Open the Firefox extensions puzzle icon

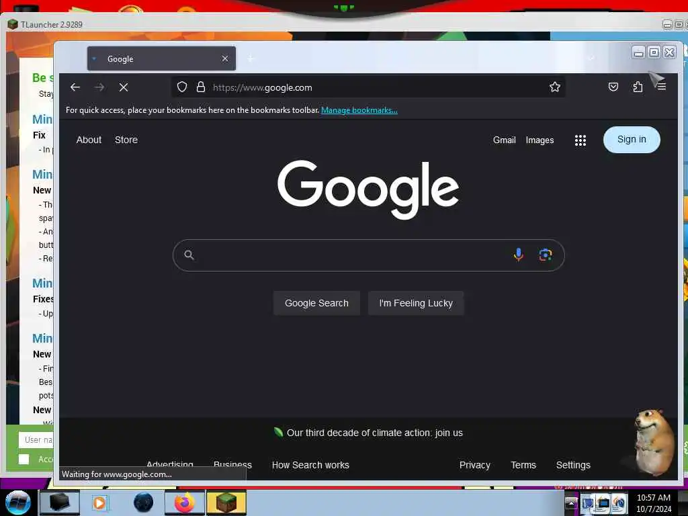[638, 87]
